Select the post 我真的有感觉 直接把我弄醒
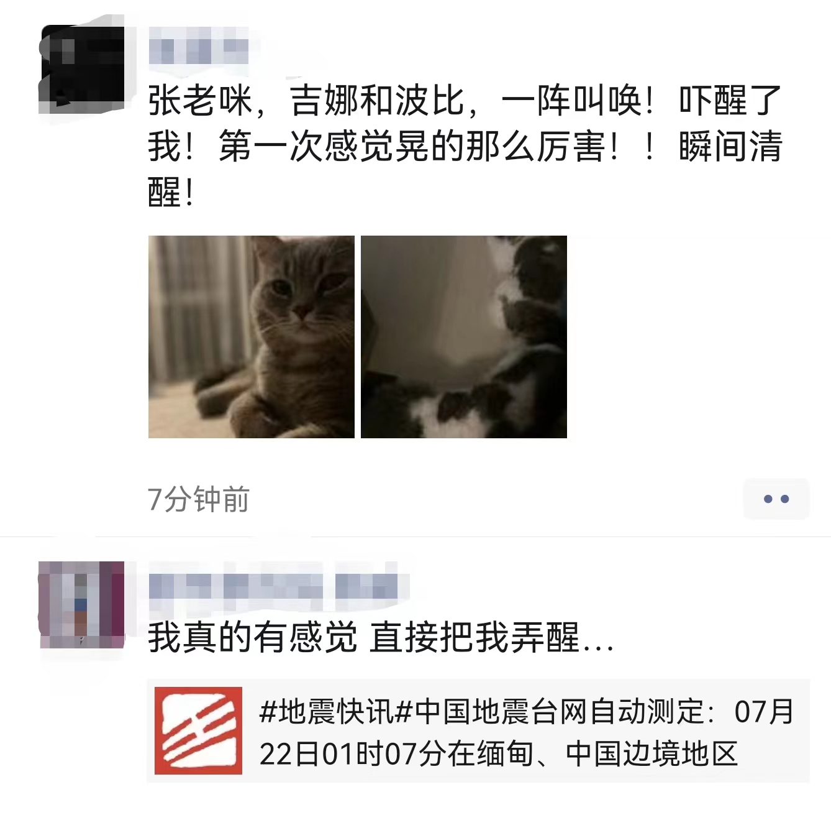The image size is (831, 815). click(x=381, y=638)
